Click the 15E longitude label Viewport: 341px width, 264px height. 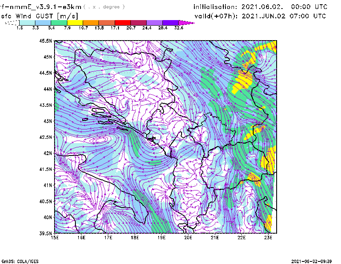pyautogui.click(x=55, y=238)
